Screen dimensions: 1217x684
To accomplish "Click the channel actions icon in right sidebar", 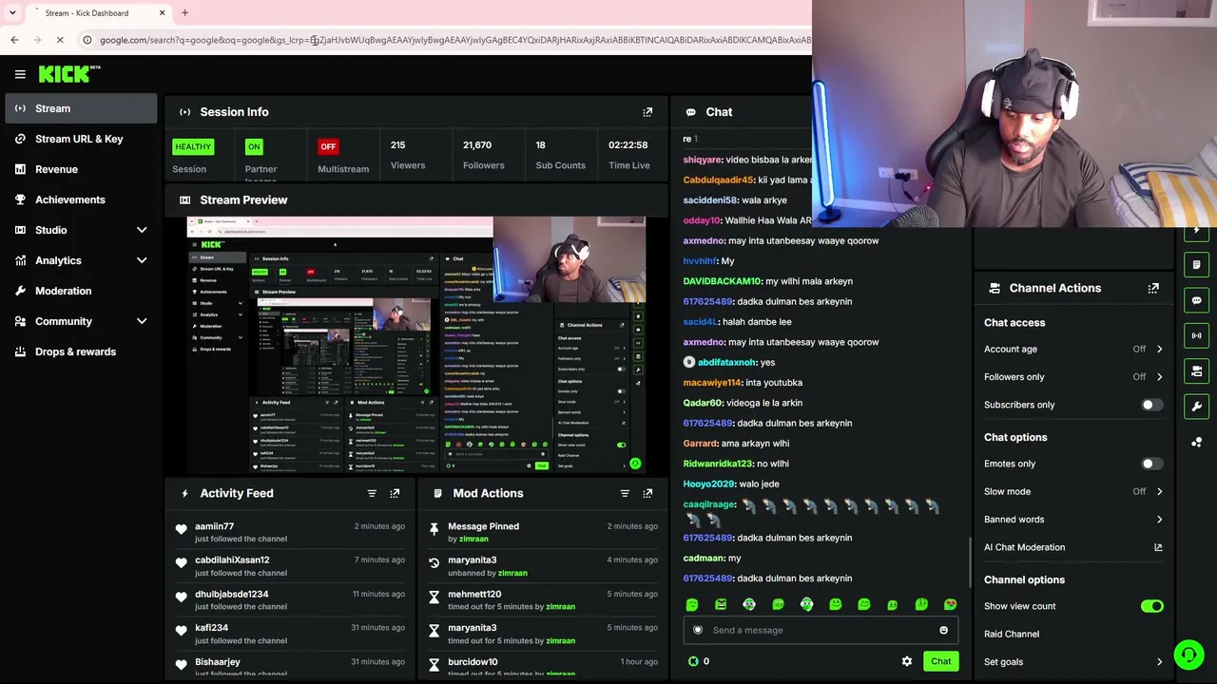I will (1197, 370).
